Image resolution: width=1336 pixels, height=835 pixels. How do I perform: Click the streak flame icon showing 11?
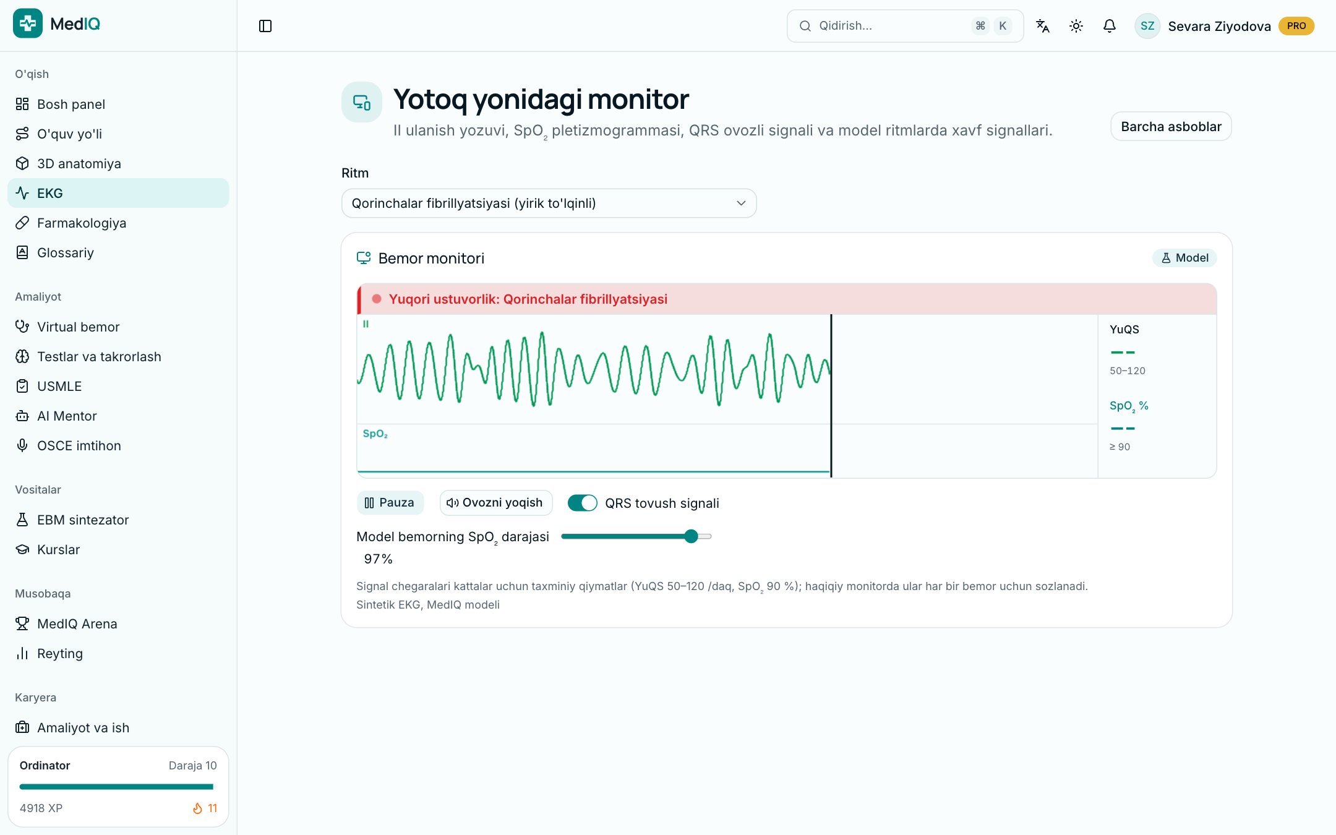point(197,808)
